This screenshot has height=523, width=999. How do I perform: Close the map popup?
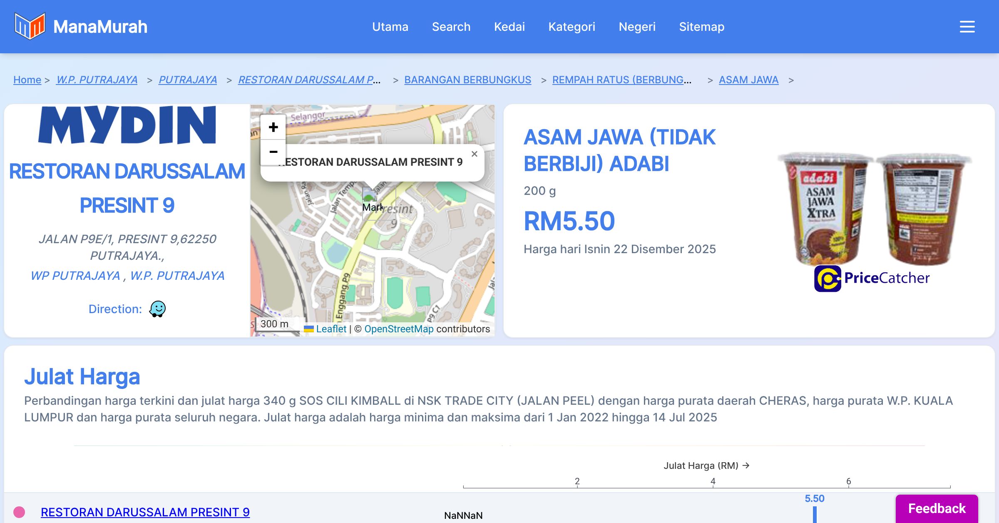(x=474, y=154)
